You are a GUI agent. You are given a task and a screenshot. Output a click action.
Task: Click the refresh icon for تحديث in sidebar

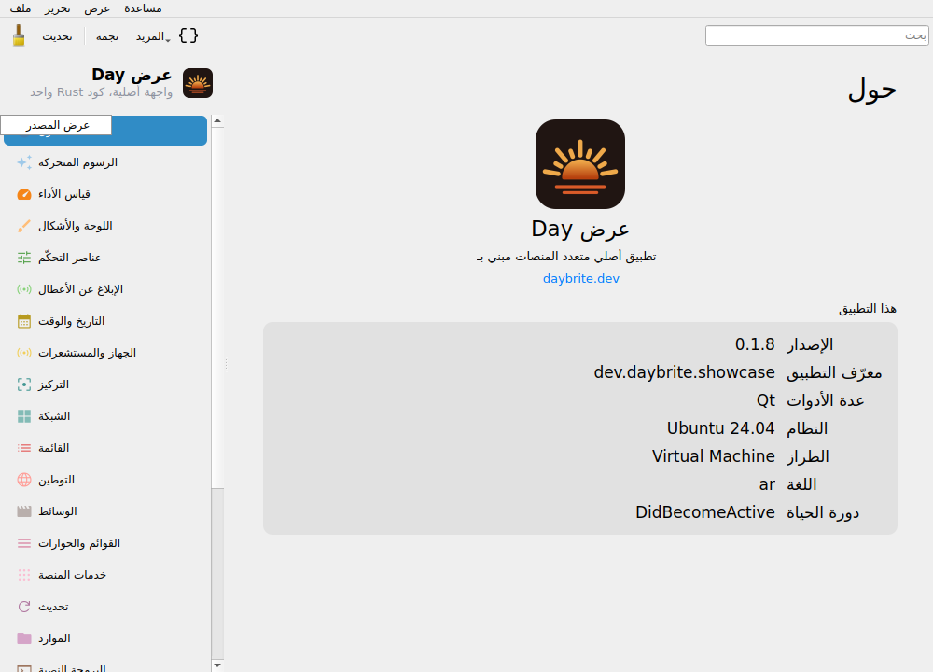point(24,607)
